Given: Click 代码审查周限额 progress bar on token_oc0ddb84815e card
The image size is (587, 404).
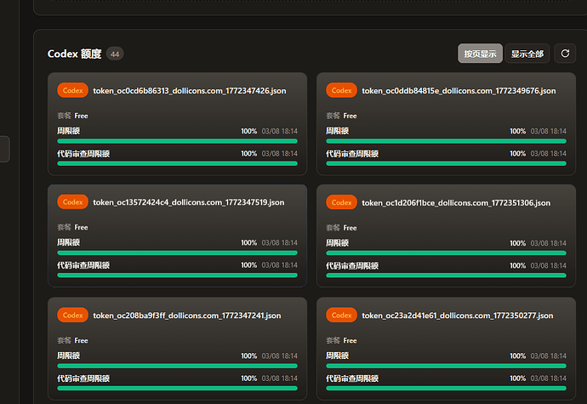Looking at the screenshot, I should click(447, 163).
